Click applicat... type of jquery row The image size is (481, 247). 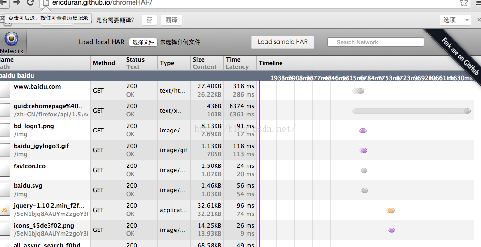(x=173, y=210)
